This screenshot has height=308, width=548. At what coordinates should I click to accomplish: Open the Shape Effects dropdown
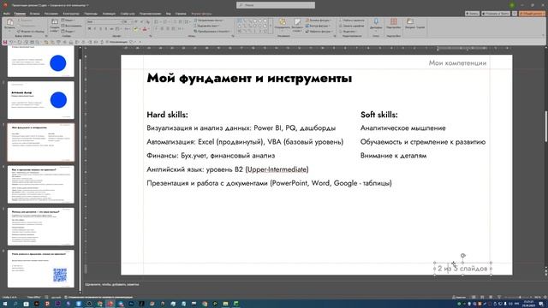319,32
